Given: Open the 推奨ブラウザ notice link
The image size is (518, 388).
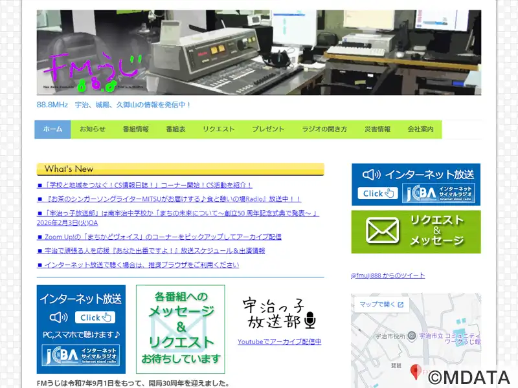Looking at the screenshot, I should coord(138,265).
